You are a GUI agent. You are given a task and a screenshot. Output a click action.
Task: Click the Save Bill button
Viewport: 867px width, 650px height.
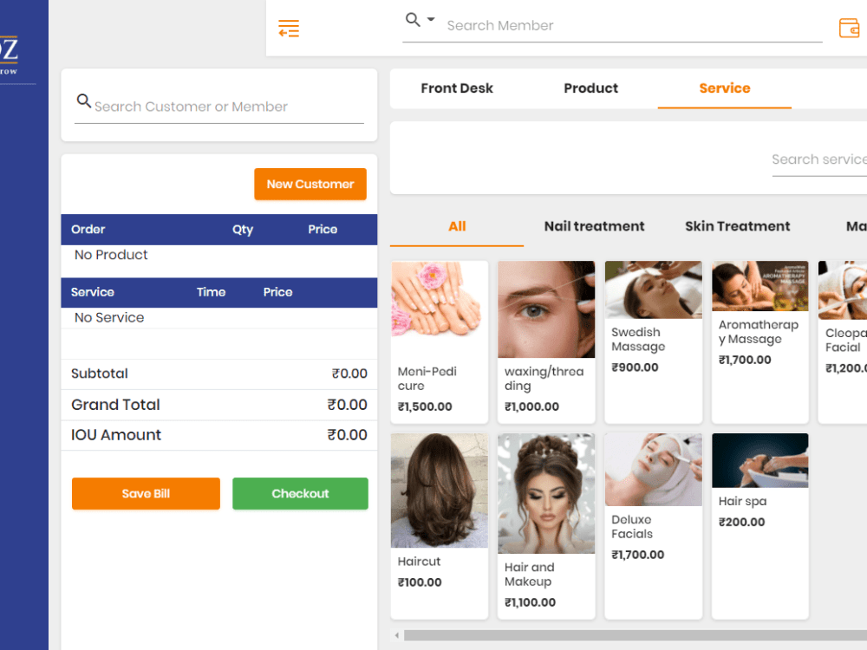point(146,493)
